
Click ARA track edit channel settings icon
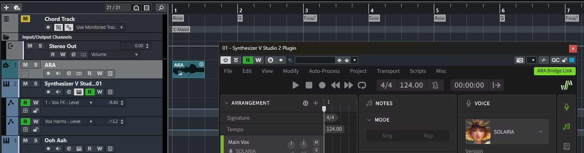(x=69, y=74)
